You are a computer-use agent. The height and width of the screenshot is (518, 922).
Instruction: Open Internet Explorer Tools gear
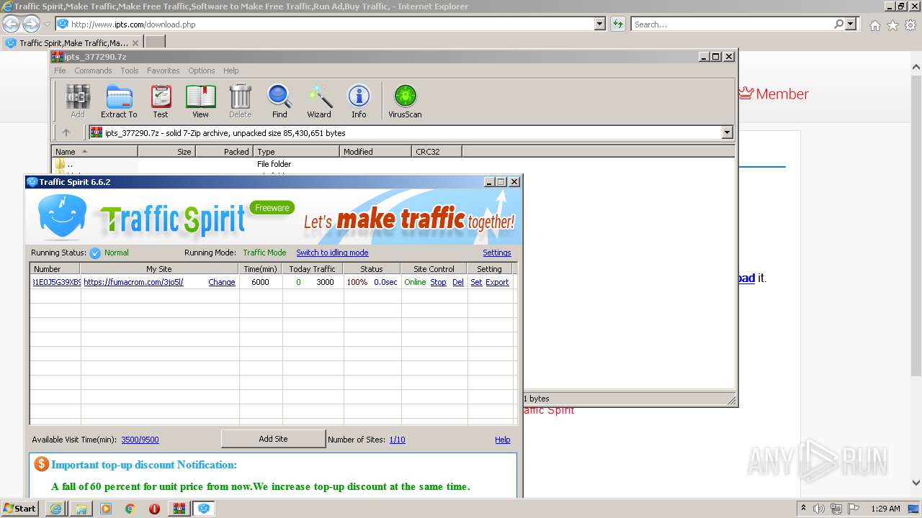pos(910,25)
